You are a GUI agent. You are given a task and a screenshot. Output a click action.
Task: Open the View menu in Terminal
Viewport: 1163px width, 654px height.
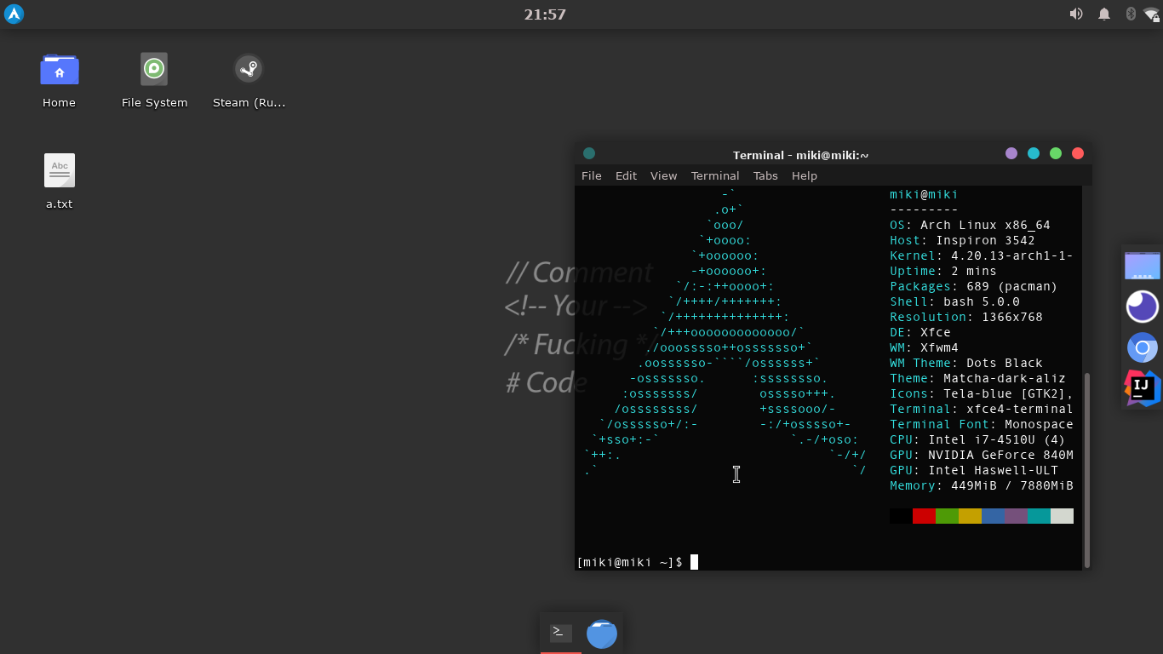click(x=664, y=175)
